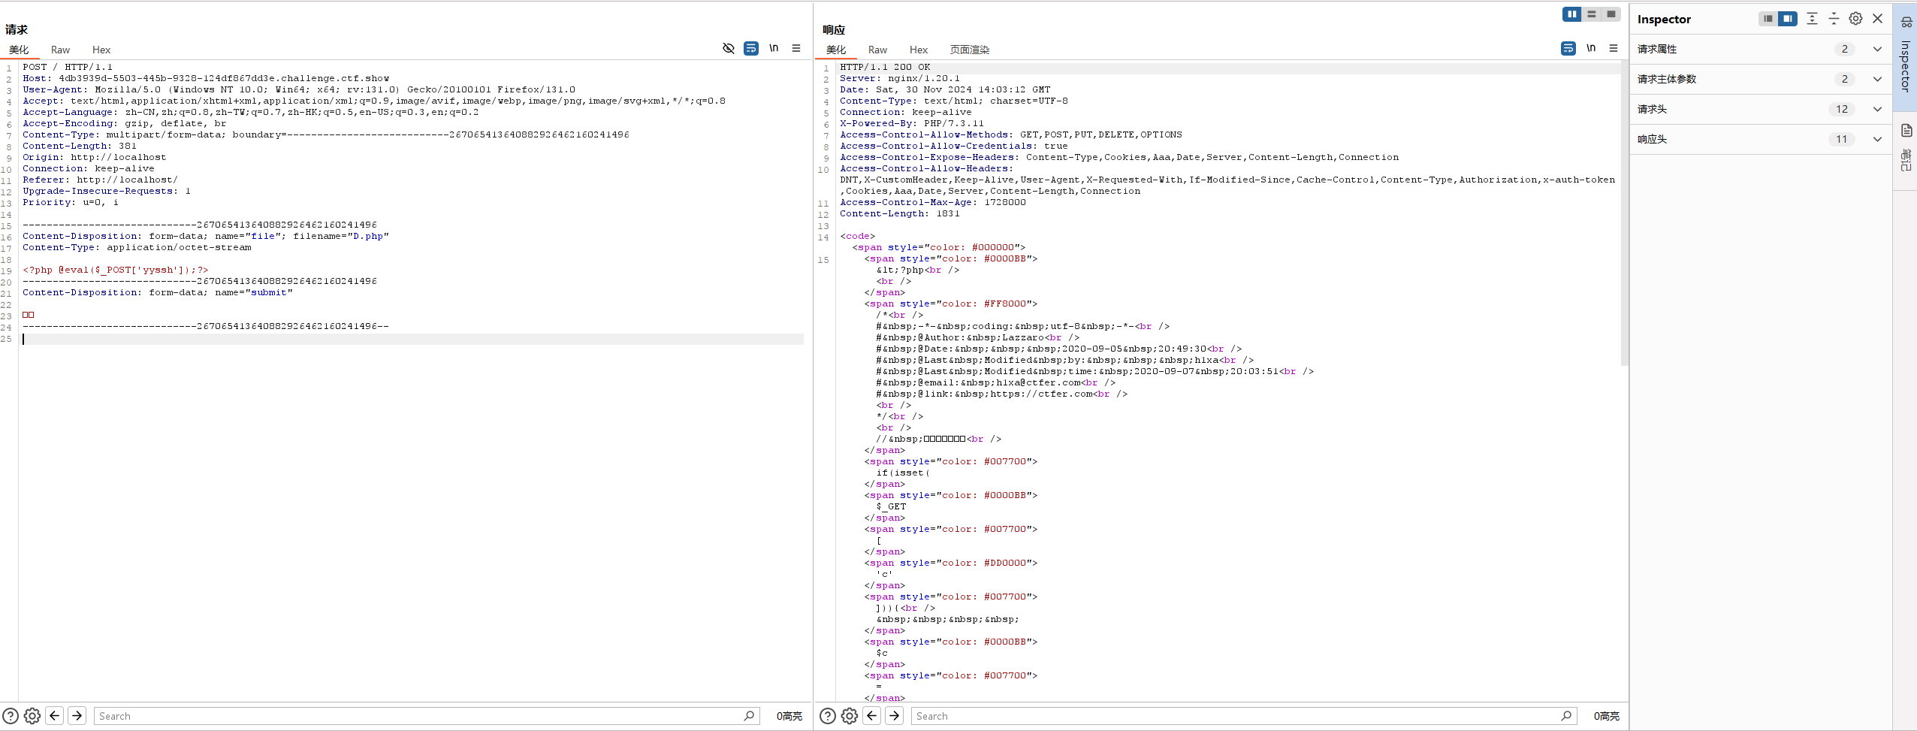Click 'Server: nginx/1.20.1' response header
Image resolution: width=1917 pixels, height=731 pixels.
pyautogui.click(x=900, y=78)
